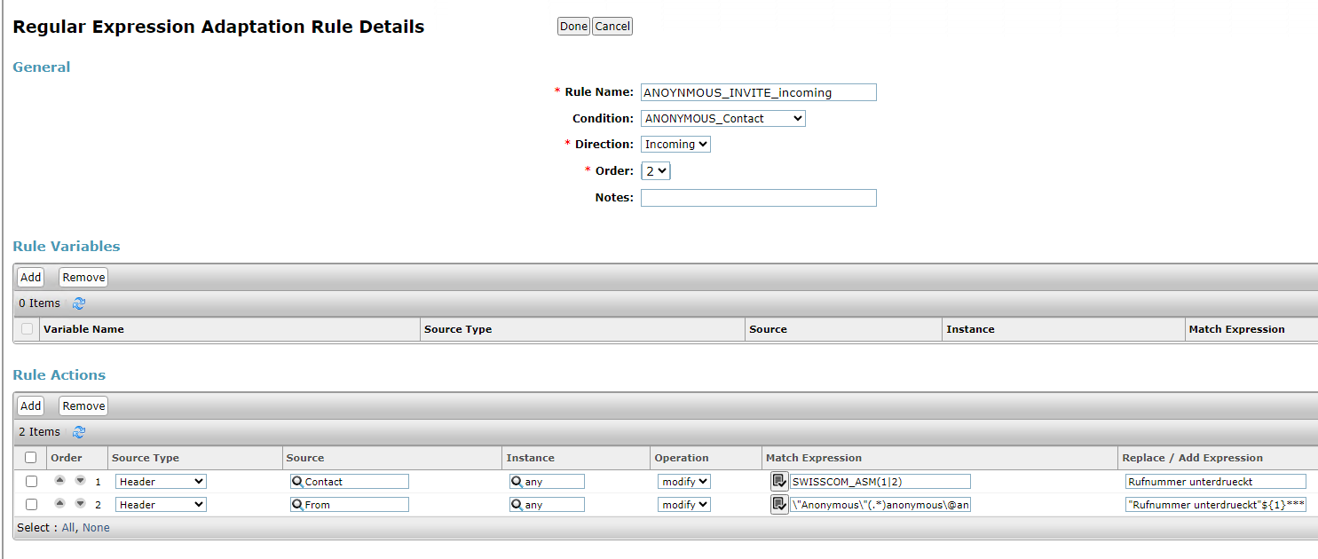This screenshot has width=1318, height=559.
Task: Click search icon in row 2 Instance field
Action: pyautogui.click(x=517, y=505)
